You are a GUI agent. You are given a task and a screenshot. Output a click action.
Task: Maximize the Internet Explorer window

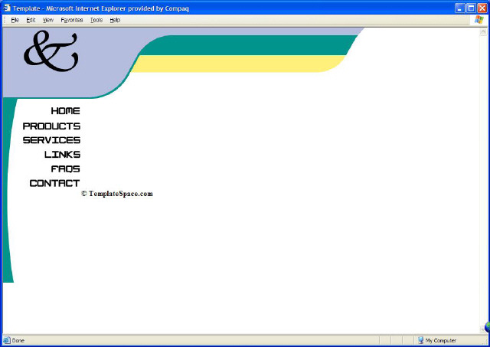coord(471,8)
